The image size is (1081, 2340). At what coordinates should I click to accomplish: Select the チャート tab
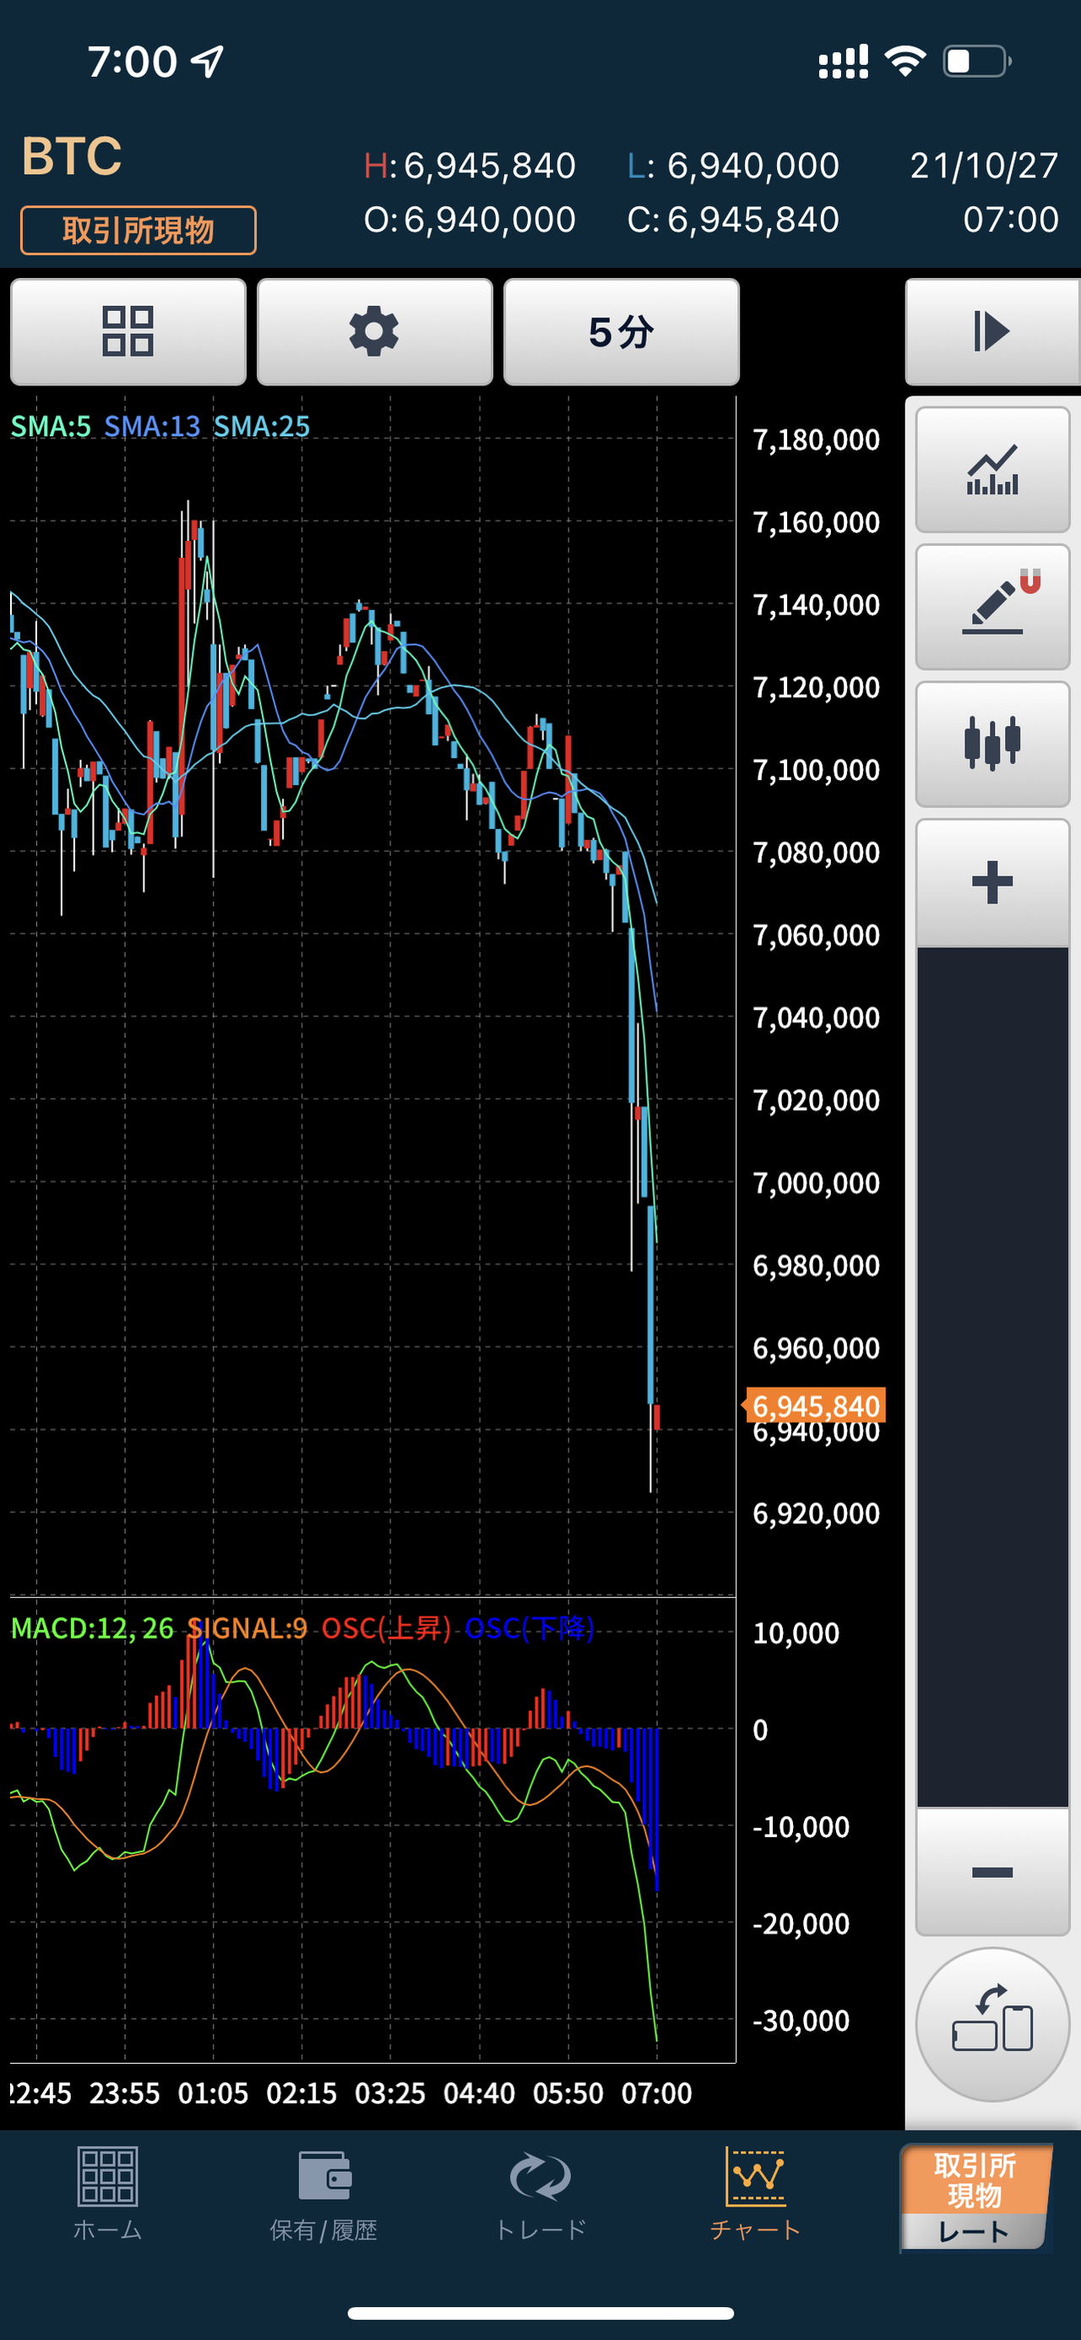tap(755, 2194)
